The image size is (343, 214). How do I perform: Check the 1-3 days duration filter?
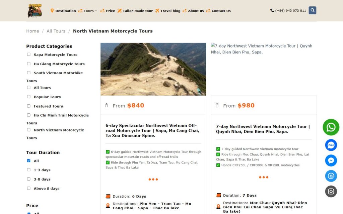(x=29, y=170)
